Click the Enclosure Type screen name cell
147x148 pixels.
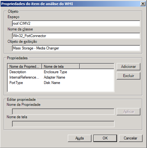point(56,72)
